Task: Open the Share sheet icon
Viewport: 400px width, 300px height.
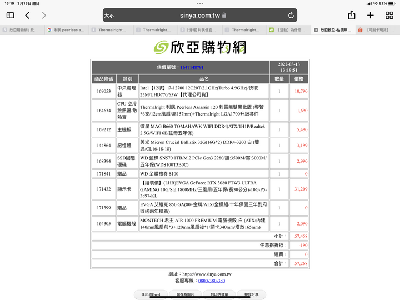Action: (352, 15)
